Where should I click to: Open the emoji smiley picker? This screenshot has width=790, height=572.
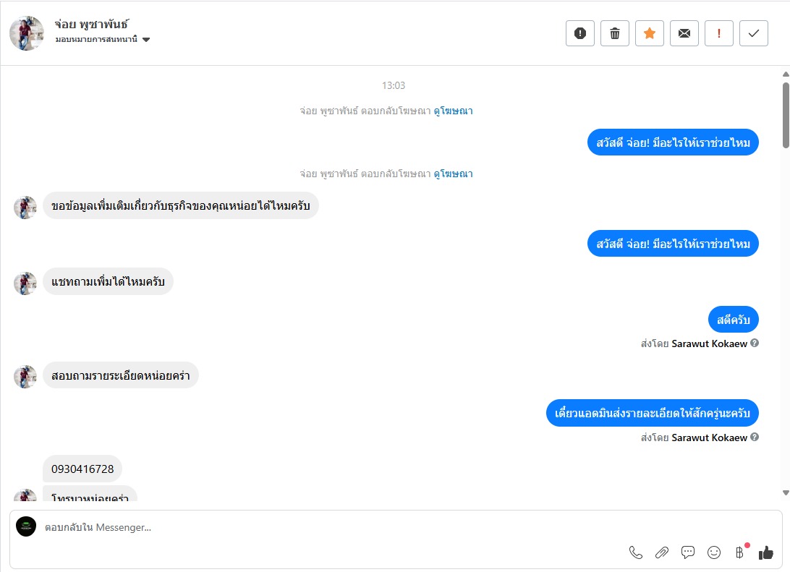tap(714, 552)
